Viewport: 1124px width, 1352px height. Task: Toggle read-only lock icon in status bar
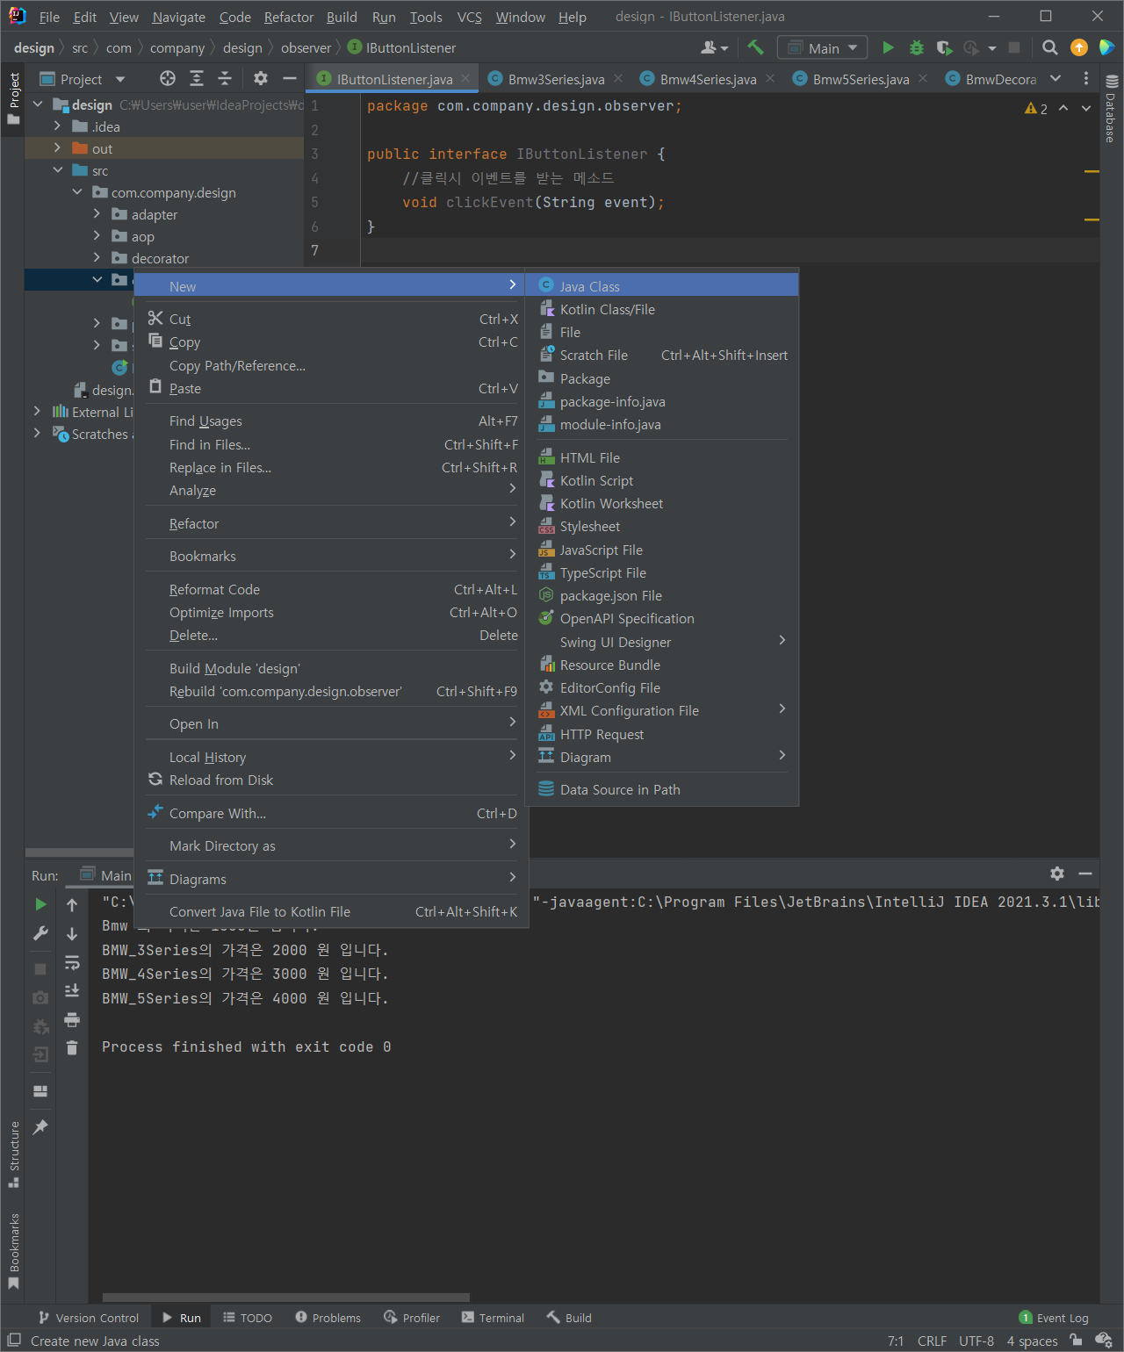tap(1077, 1341)
